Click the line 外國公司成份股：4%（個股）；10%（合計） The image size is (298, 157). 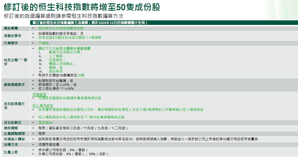pos(74,154)
